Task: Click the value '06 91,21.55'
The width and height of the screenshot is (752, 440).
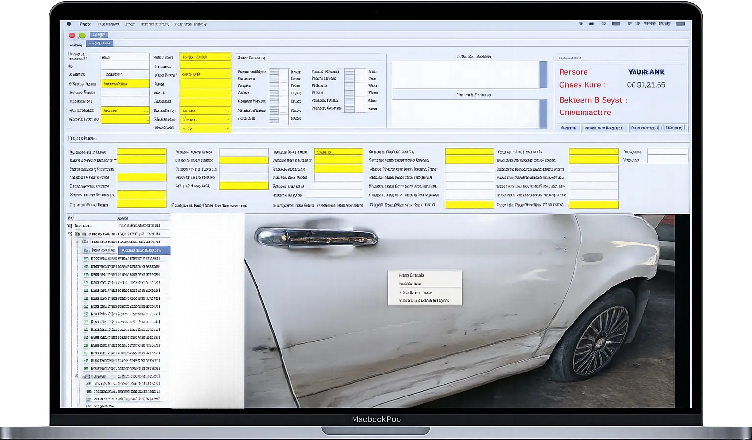Action: 646,85
